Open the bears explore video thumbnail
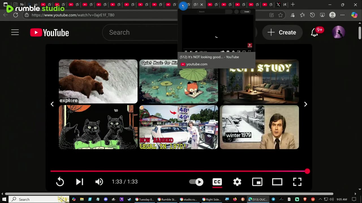 (x=98, y=81)
